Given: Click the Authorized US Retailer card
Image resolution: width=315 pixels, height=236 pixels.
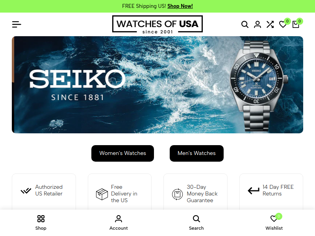Looking at the screenshot, I should tap(44, 192).
